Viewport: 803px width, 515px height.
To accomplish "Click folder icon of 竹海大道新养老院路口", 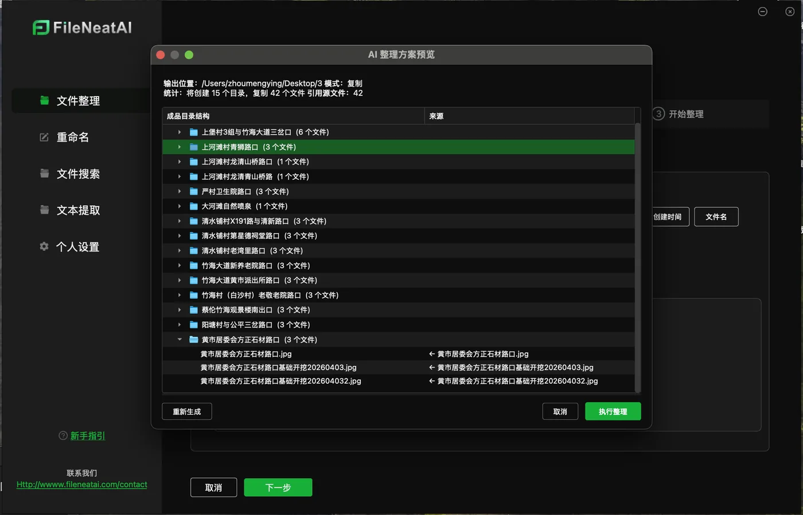I will pos(194,266).
